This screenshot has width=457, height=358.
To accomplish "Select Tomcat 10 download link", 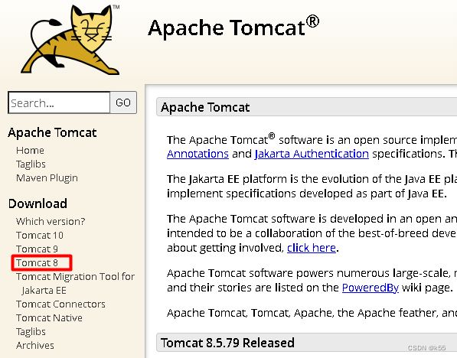I will [x=40, y=235].
